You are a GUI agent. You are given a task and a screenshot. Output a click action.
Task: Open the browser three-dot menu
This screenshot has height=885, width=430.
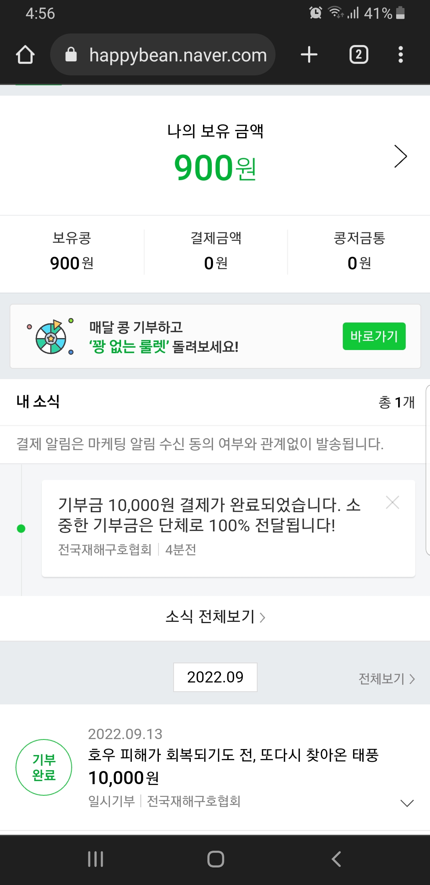(401, 55)
